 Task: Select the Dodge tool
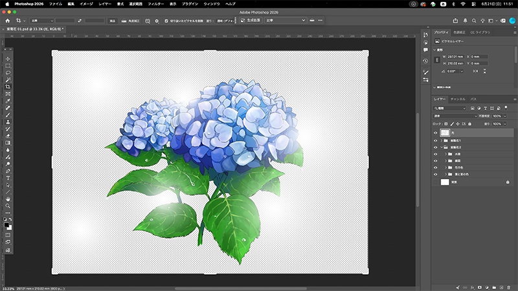(x=8, y=164)
